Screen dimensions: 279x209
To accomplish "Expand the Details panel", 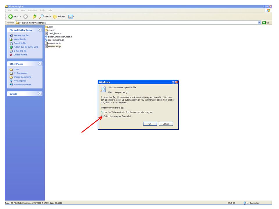I will click(40, 93).
